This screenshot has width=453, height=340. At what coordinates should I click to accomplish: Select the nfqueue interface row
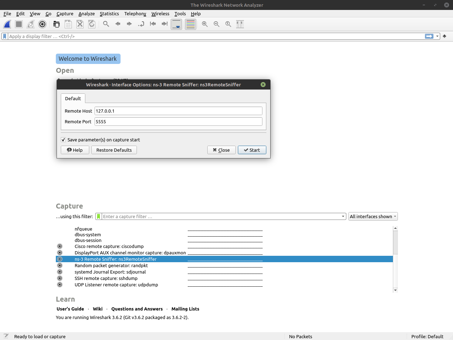pyautogui.click(x=224, y=229)
